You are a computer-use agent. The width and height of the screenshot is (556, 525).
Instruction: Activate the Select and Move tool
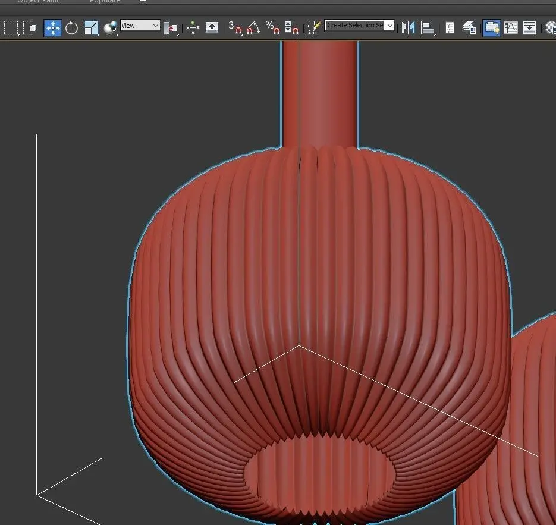(52, 28)
